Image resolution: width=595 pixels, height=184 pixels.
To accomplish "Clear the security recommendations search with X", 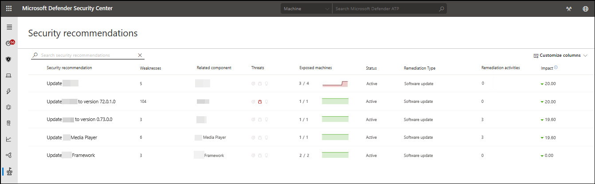I will (x=140, y=55).
